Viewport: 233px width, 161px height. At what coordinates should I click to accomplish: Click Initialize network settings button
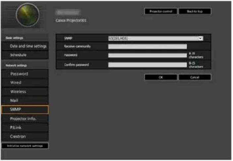[x=25, y=146]
